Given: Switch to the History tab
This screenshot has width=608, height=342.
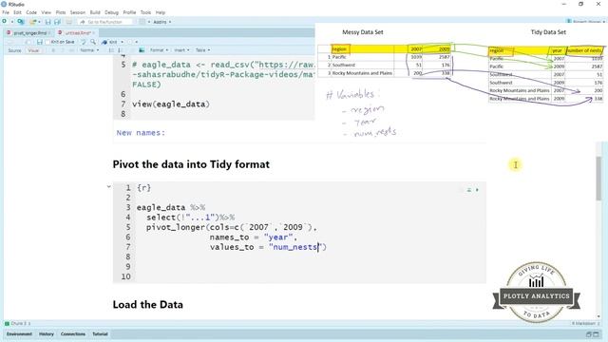Looking at the screenshot, I should pos(47,333).
